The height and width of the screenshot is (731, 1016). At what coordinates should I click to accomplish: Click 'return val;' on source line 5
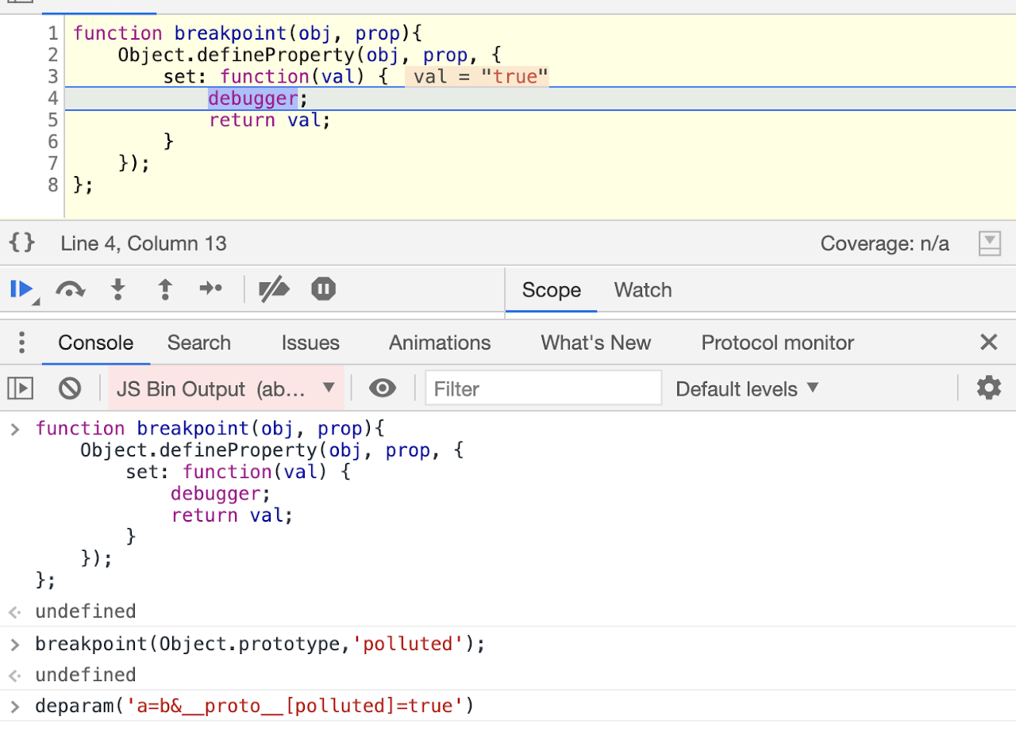coord(269,121)
